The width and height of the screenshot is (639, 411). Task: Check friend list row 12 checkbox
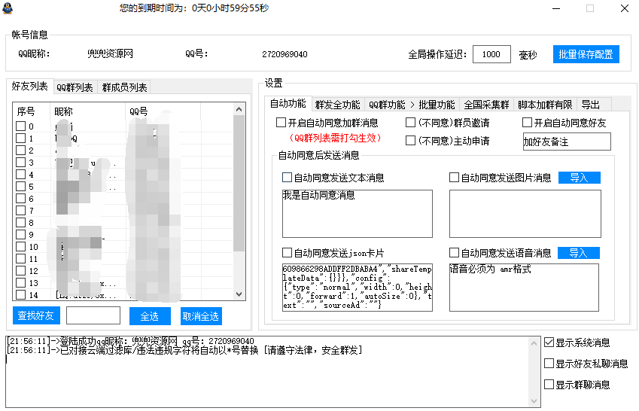[21, 271]
